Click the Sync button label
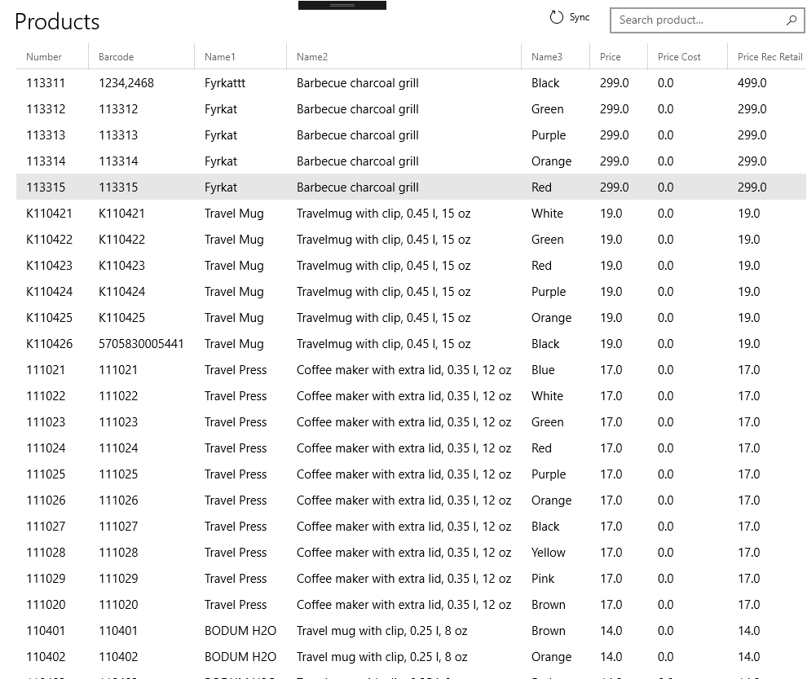This screenshot has height=679, width=807. [579, 17]
